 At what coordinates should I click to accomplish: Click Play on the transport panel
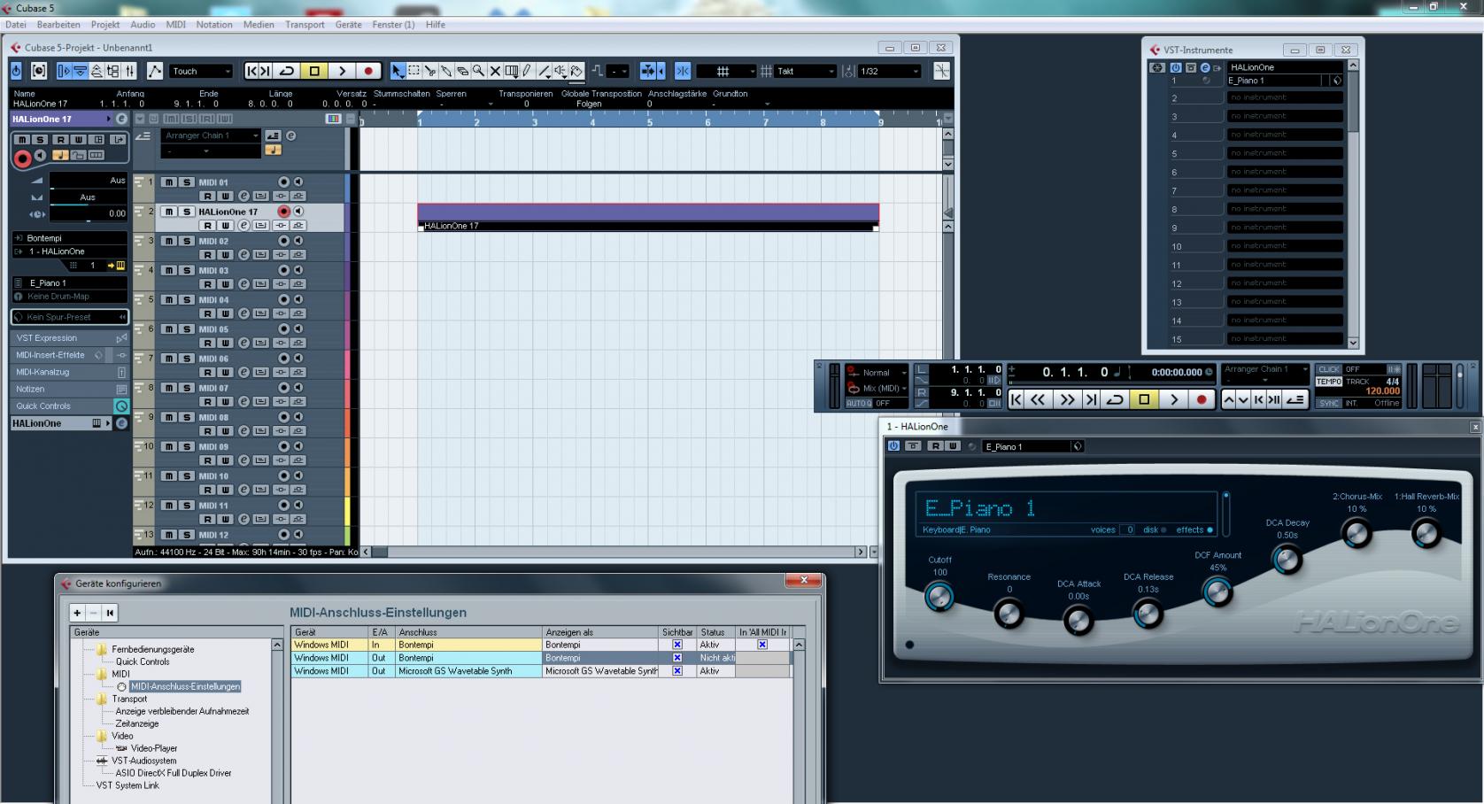coord(1174,399)
